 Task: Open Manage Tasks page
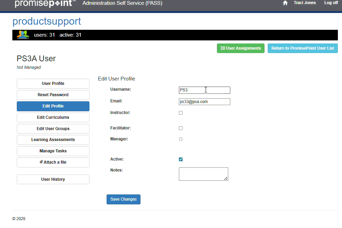[53, 151]
